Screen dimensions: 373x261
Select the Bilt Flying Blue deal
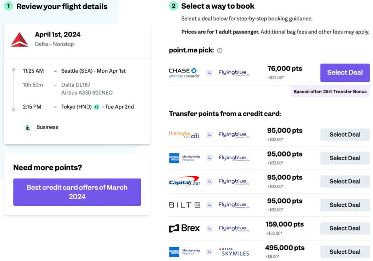[x=345, y=205]
